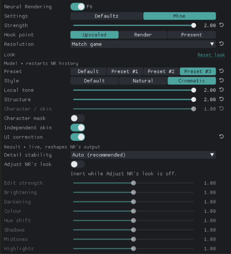Reset the Preset selection

coord(222,71)
